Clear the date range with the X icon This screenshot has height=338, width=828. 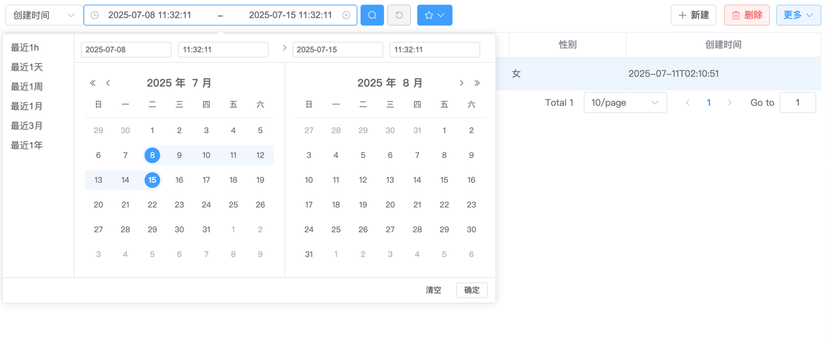(x=346, y=15)
